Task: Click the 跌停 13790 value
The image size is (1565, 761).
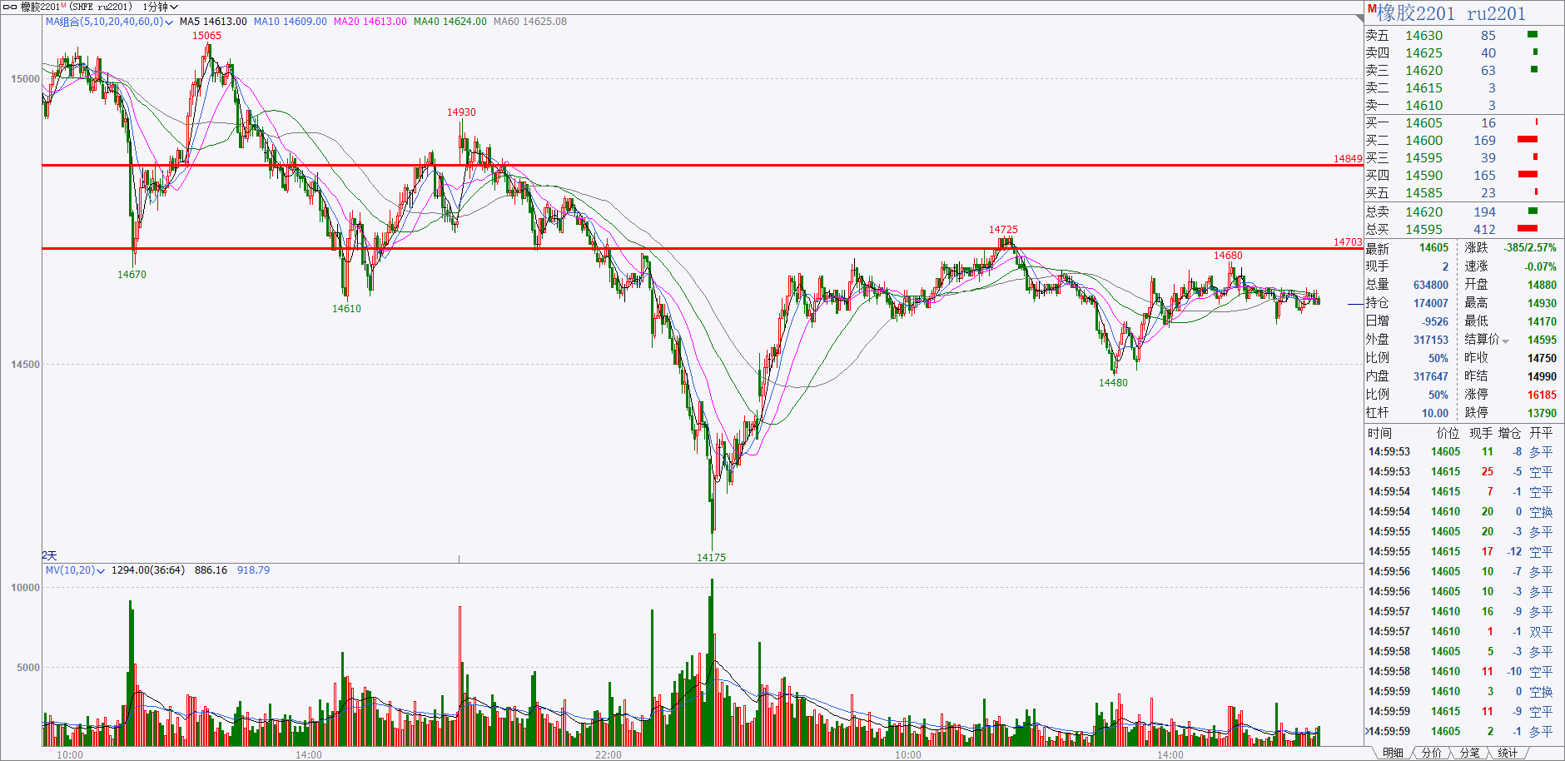Action: click(1542, 413)
